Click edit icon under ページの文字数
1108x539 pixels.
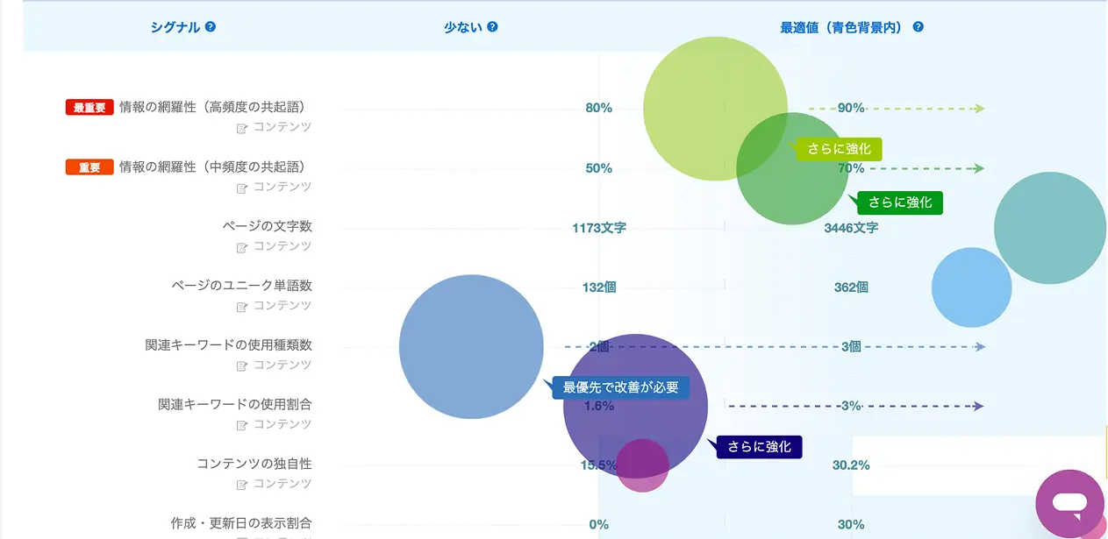pyautogui.click(x=243, y=247)
